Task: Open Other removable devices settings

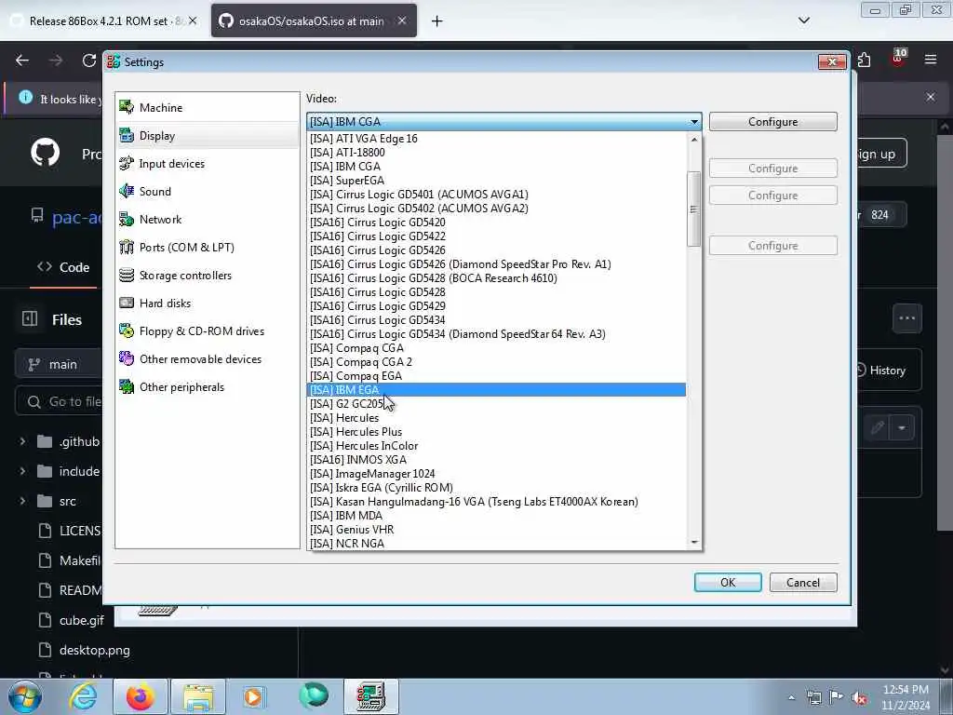Action: [208, 359]
